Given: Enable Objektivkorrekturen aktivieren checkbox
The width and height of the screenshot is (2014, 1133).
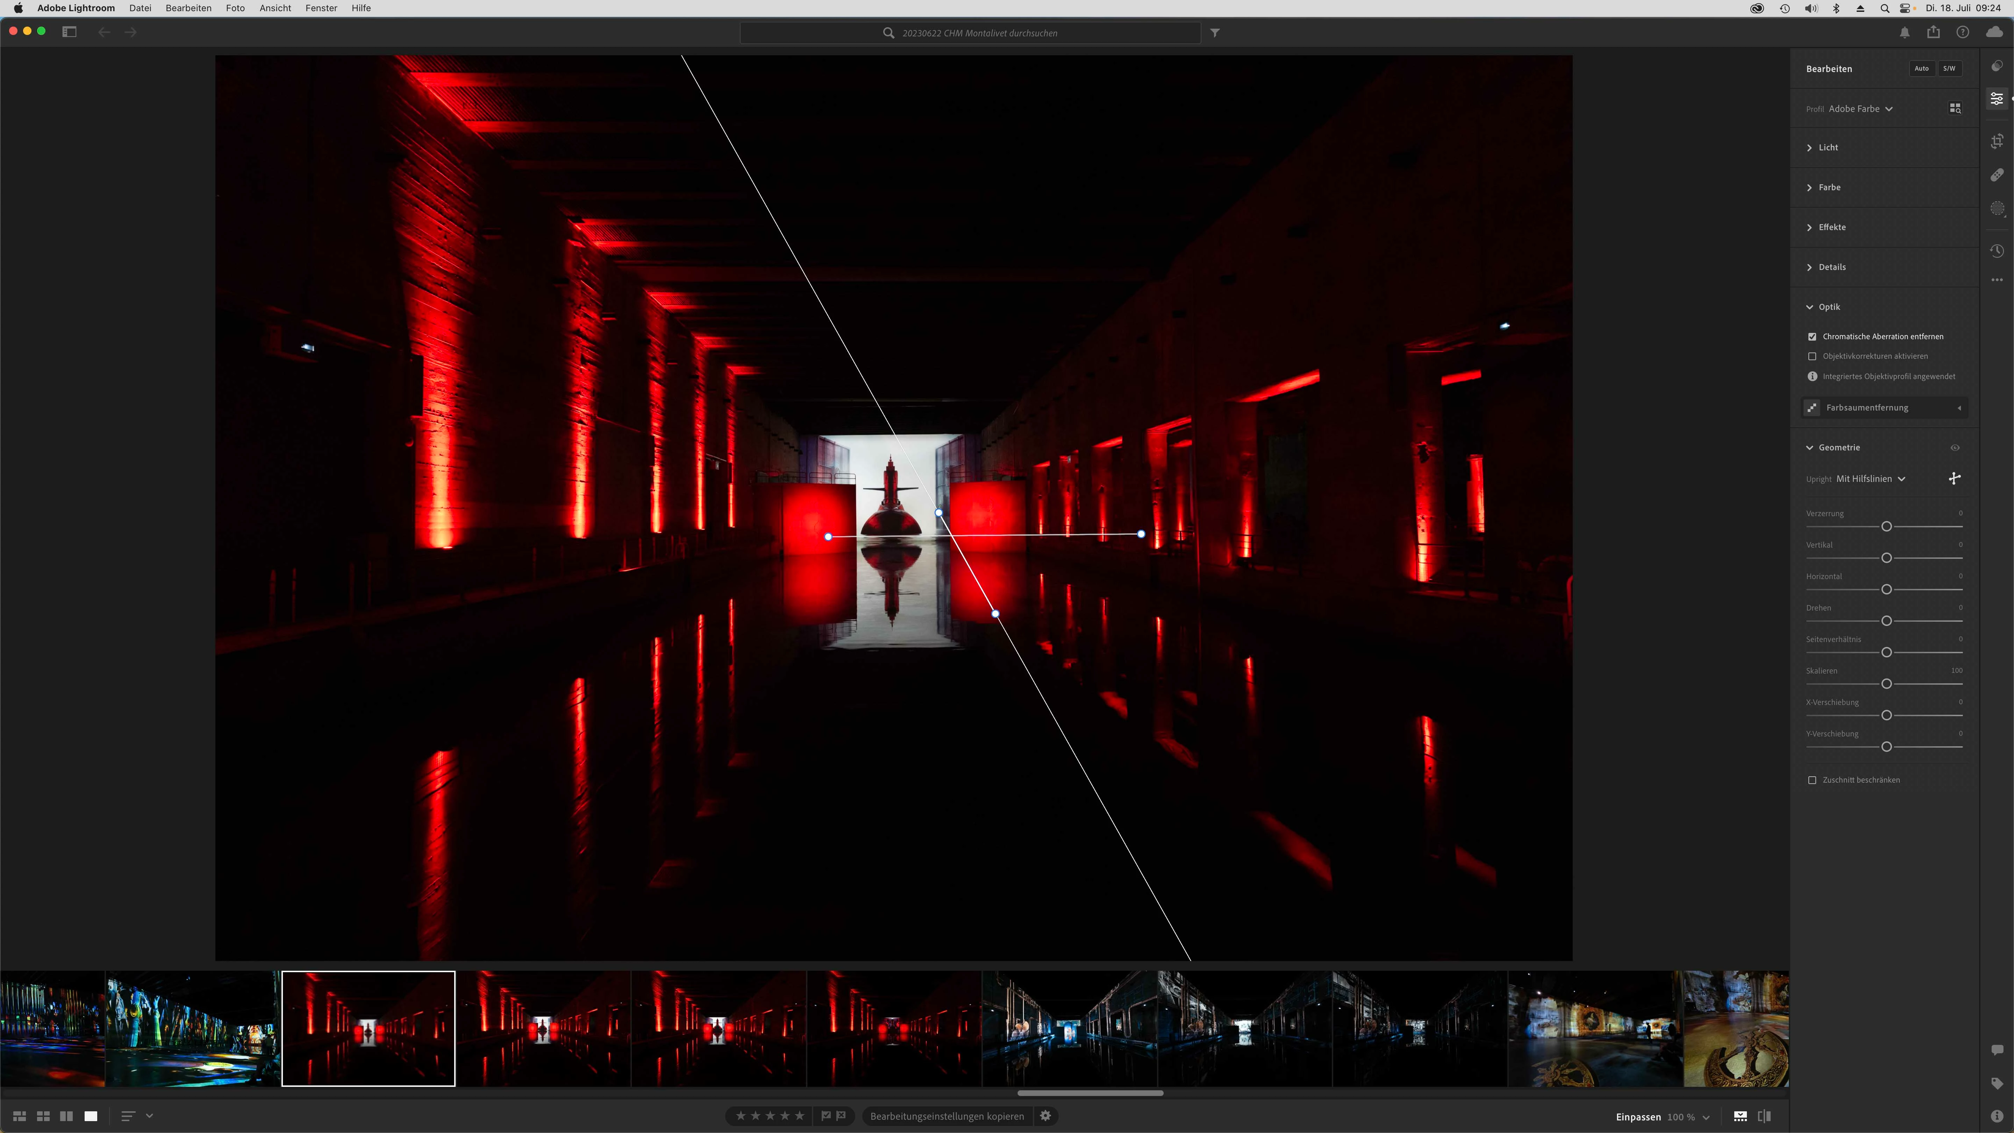Looking at the screenshot, I should pos(1812,357).
